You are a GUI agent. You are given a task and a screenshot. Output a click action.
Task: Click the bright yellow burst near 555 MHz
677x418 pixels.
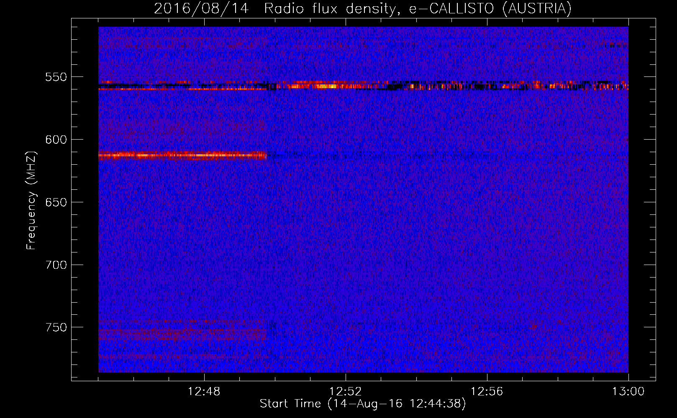(x=326, y=87)
